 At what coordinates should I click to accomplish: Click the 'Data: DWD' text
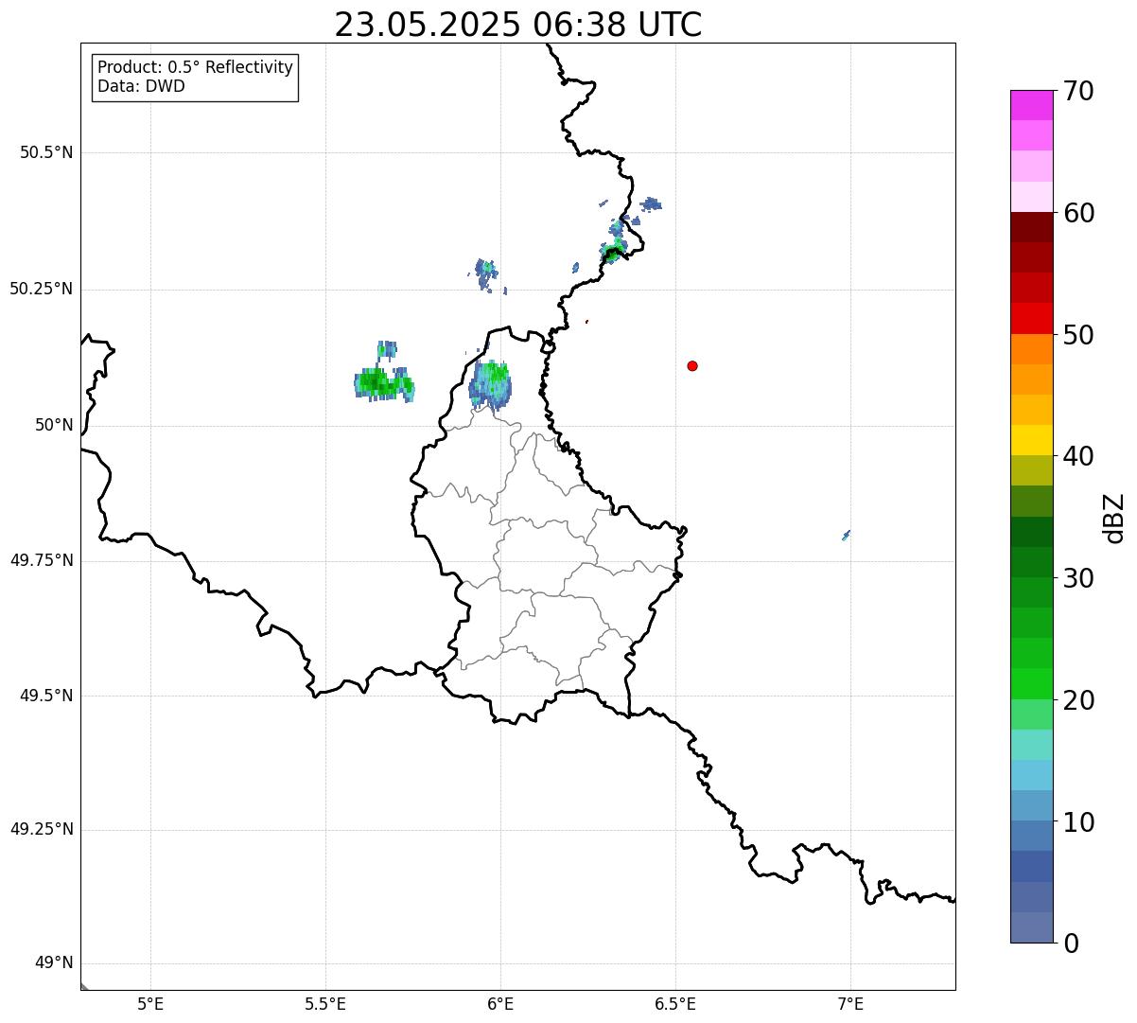141,87
